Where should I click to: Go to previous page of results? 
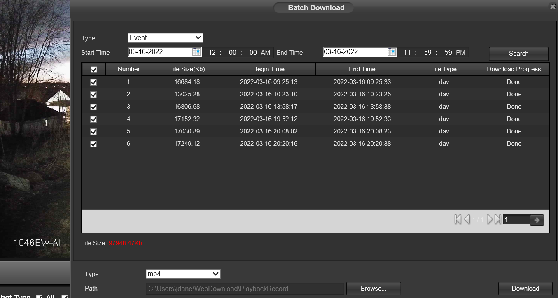pos(467,219)
